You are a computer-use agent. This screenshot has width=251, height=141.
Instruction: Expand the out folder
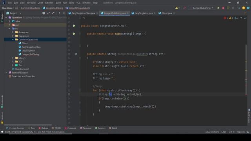point(9,25)
